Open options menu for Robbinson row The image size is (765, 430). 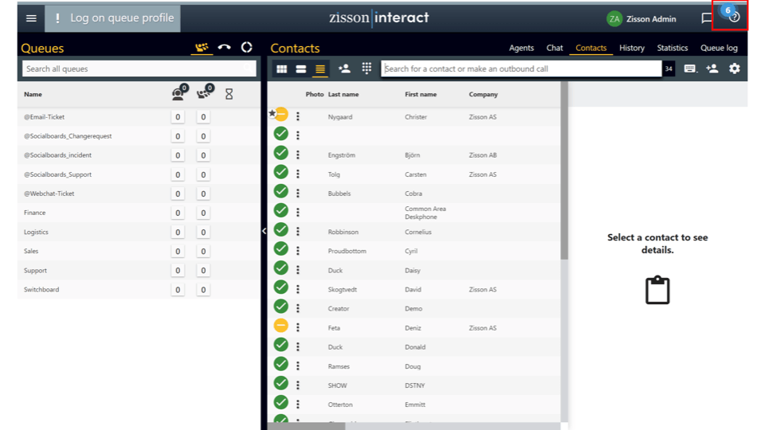tap(298, 232)
